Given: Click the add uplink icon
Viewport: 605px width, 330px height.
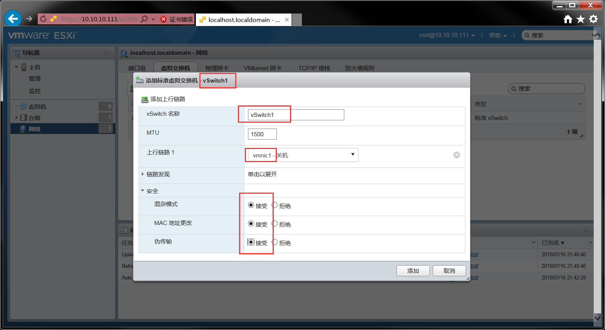Looking at the screenshot, I should coord(145,100).
